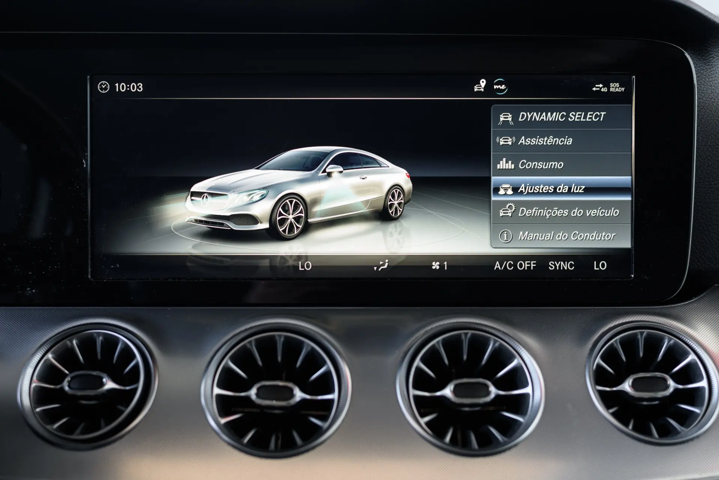Image resolution: width=719 pixels, height=480 pixels.
Task: Toggle the SYNC climate setting
Action: tap(561, 266)
